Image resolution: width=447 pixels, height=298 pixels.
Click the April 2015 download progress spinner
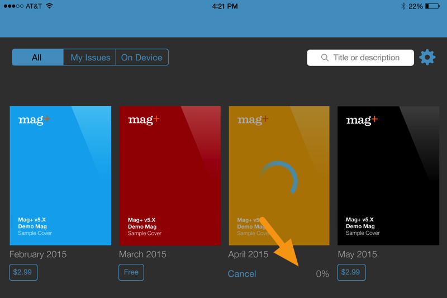click(x=278, y=178)
